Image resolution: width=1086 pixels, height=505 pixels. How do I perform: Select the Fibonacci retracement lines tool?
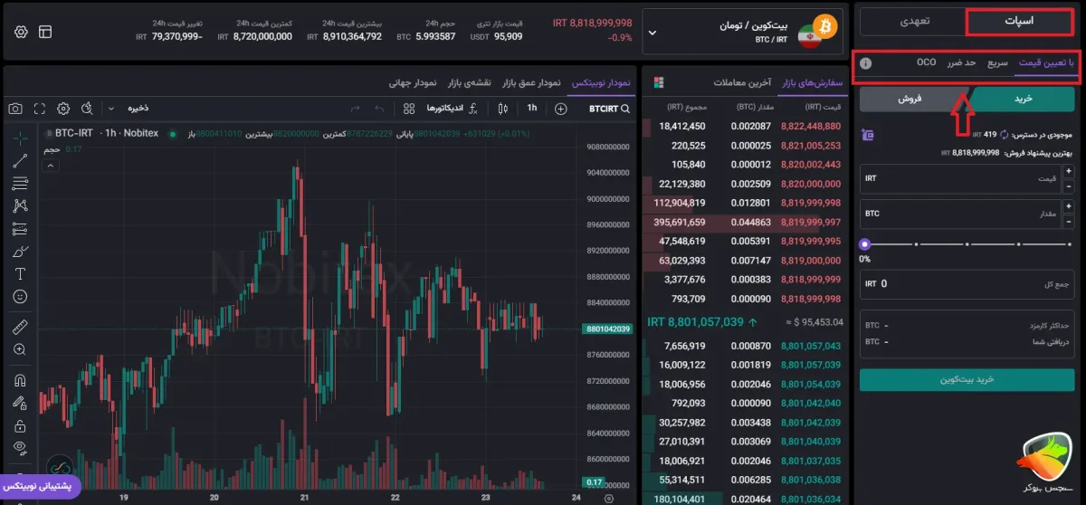pos(20,184)
